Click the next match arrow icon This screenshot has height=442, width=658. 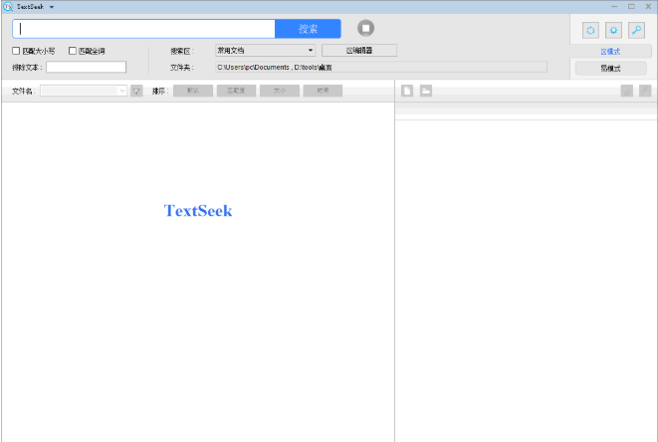pyautogui.click(x=645, y=91)
